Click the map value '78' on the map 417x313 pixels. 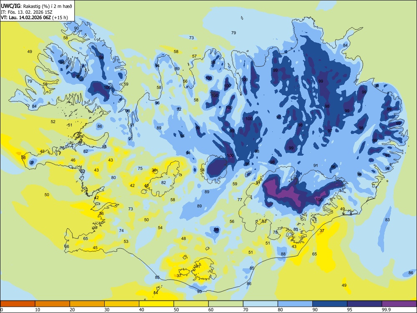click(x=275, y=232)
